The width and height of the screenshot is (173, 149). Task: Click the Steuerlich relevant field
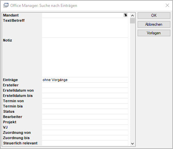point(85,143)
